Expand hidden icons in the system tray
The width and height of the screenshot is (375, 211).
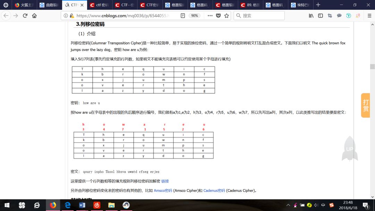click(x=289, y=205)
